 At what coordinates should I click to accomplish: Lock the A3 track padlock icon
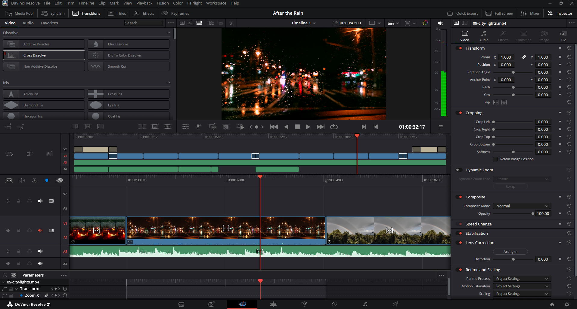tap(19, 251)
